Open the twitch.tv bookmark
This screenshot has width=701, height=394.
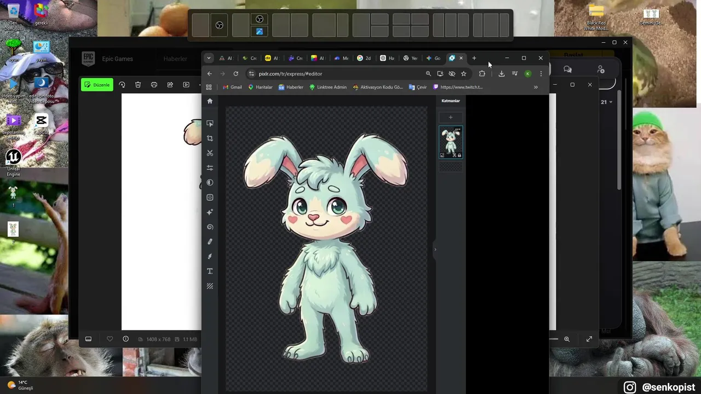tap(458, 87)
